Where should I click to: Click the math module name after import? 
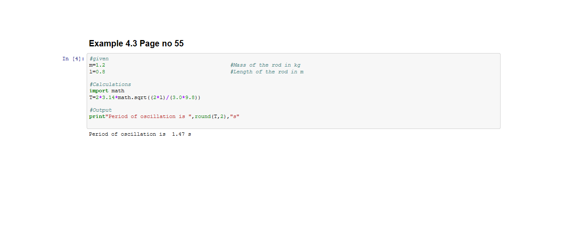pyautogui.click(x=118, y=91)
